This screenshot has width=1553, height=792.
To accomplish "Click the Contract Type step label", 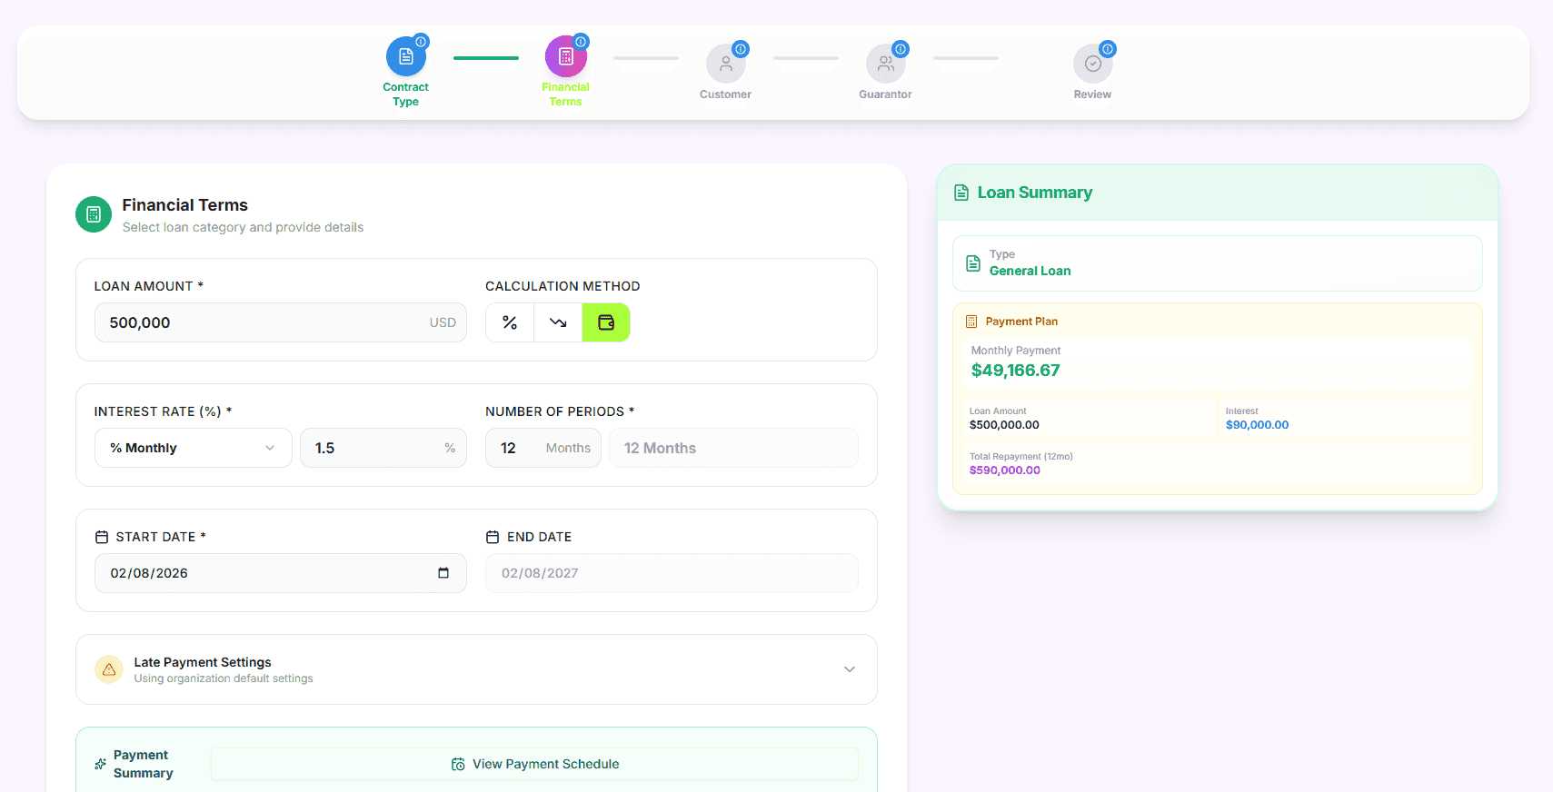I will pyautogui.click(x=405, y=94).
